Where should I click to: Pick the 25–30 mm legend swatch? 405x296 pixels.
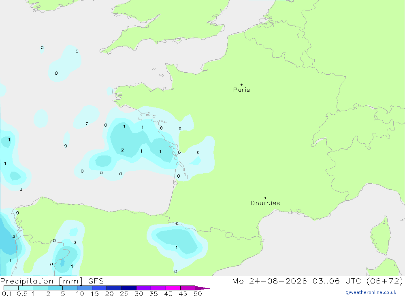tap(129, 288)
